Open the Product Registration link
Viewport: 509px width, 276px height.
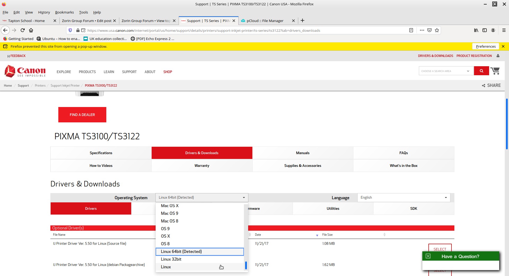[474, 56]
